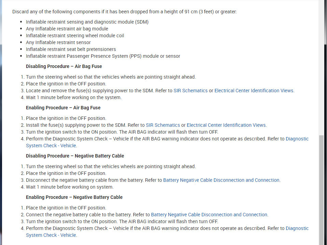Viewport: 327px width, 245px height.
Task: Click the 'Any Inflatable restraint air bag module' bullet
Action: (67, 29)
